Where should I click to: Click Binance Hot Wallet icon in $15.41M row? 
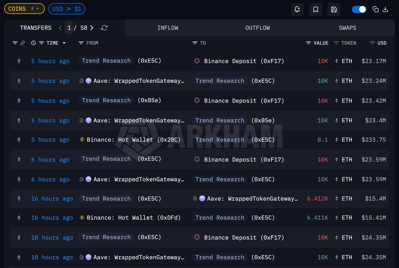(82, 218)
